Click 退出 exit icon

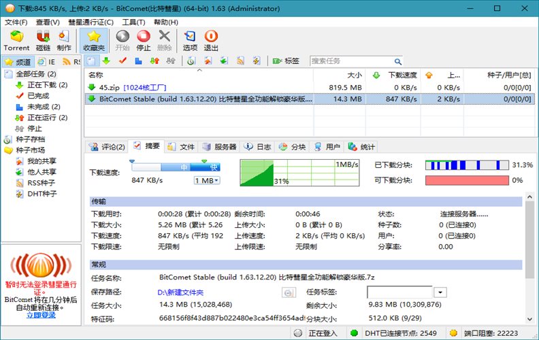click(211, 41)
